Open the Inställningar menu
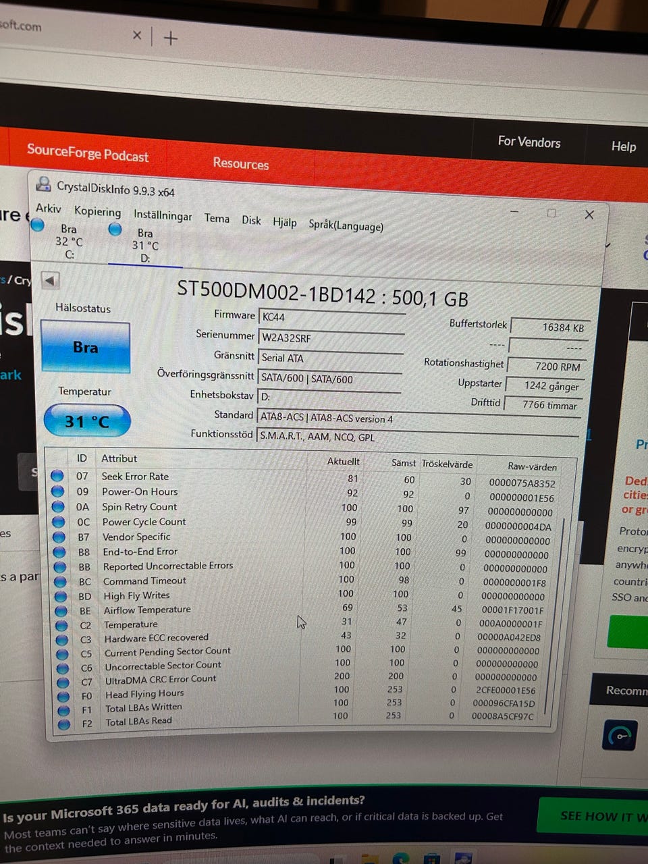Image resolution: width=648 pixels, height=864 pixels. tap(163, 215)
